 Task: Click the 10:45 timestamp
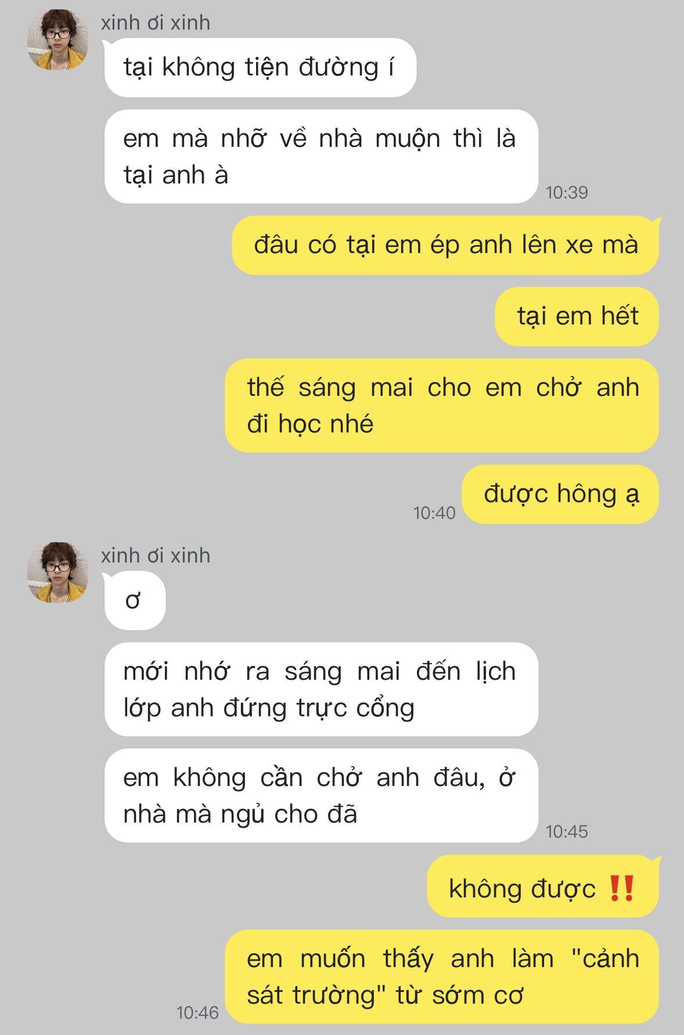(567, 831)
